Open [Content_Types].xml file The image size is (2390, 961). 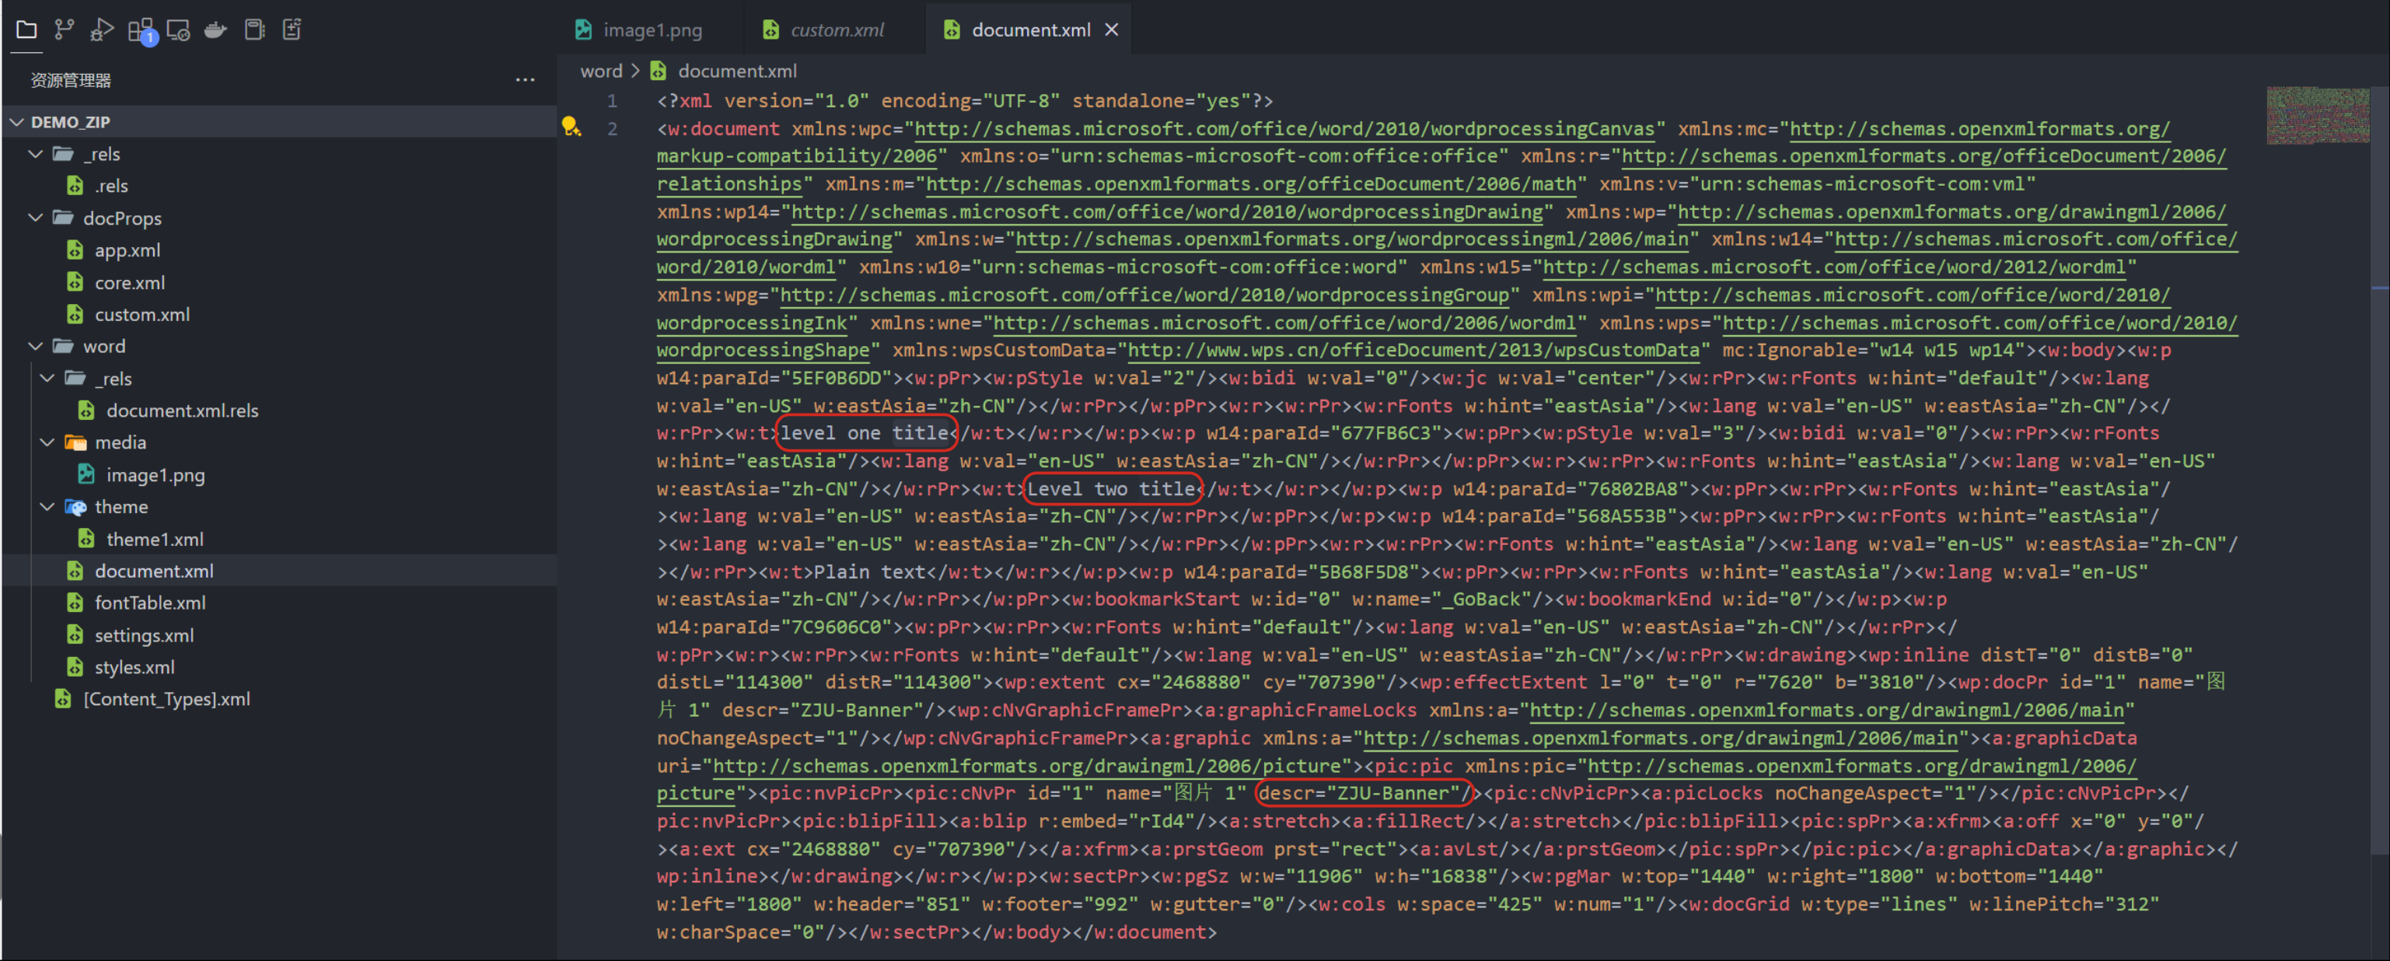coord(166,700)
